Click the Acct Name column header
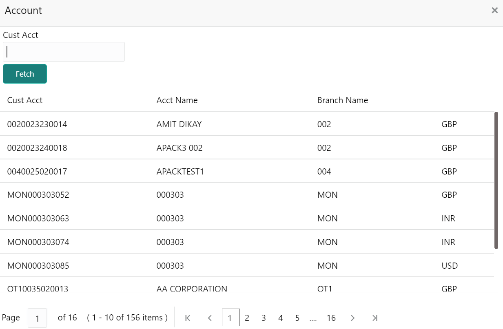 pos(177,100)
